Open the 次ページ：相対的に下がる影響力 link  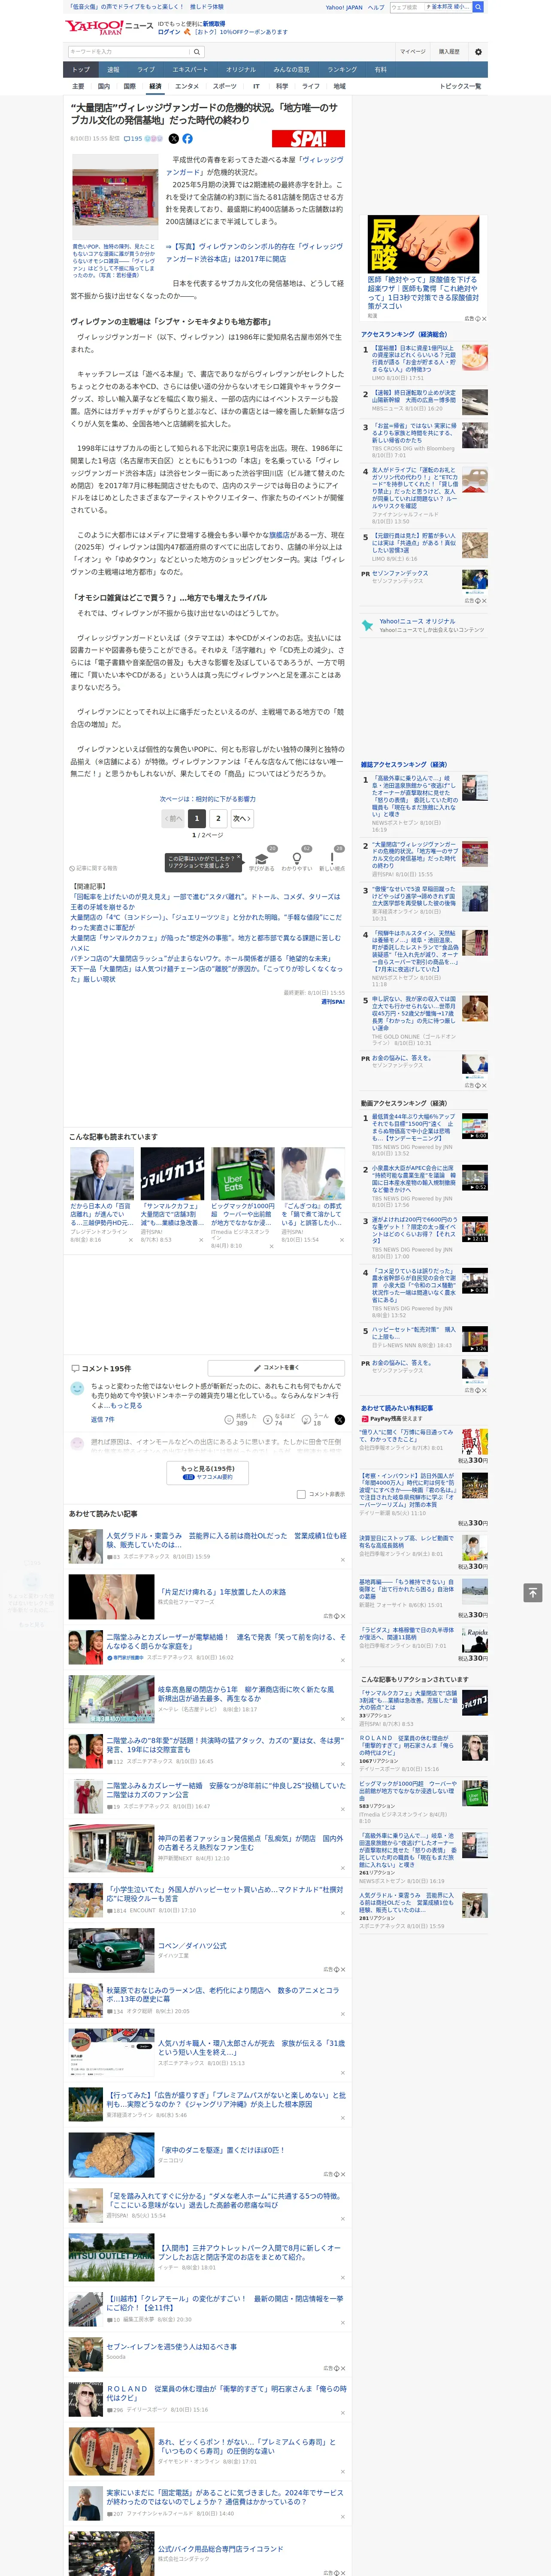click(208, 799)
